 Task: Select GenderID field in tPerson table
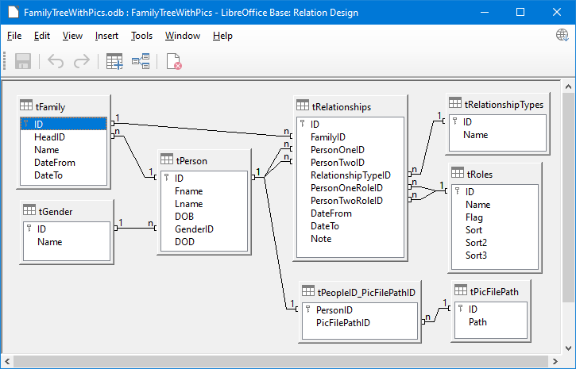194,229
